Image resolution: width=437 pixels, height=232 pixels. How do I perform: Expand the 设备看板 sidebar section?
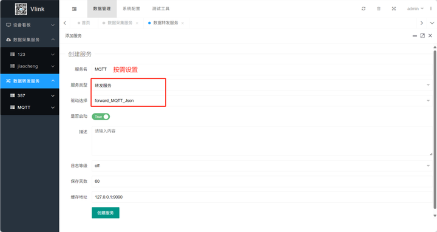tap(30, 25)
